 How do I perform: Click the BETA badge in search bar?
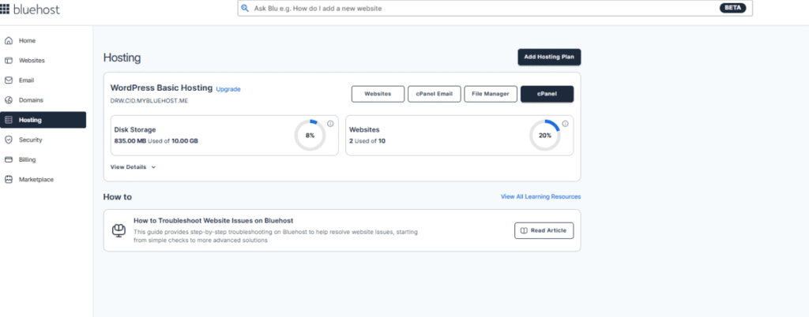[x=732, y=8]
